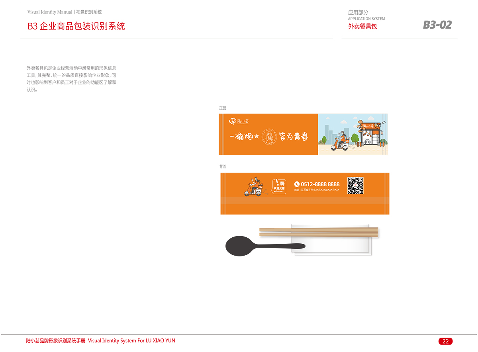Click the B3-02 section code
Viewport: 478px width, 352px height.
[437, 25]
